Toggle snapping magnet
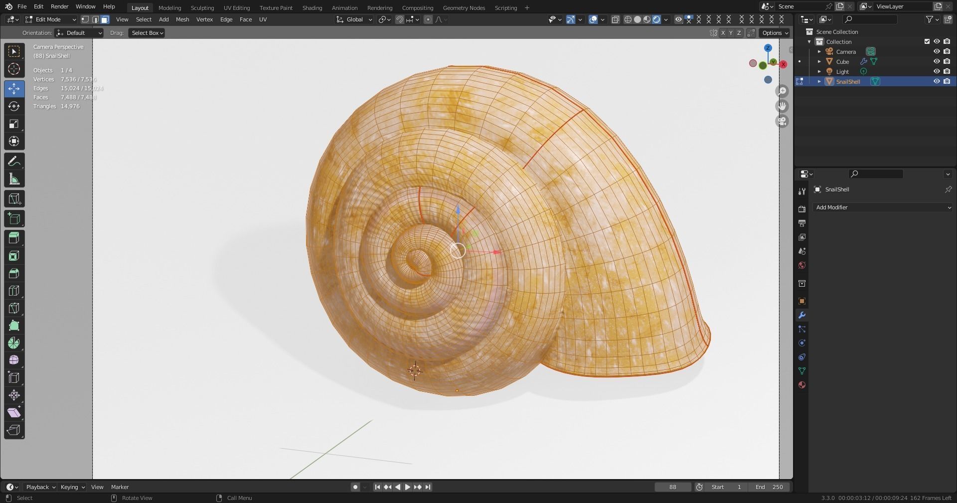957x503 pixels. click(399, 19)
